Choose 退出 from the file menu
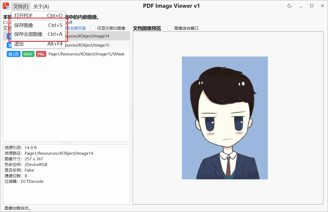The width and height of the screenshot is (328, 212). tap(38, 44)
